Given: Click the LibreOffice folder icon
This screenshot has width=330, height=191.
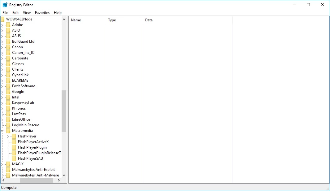Looking at the screenshot, I should point(8,119).
